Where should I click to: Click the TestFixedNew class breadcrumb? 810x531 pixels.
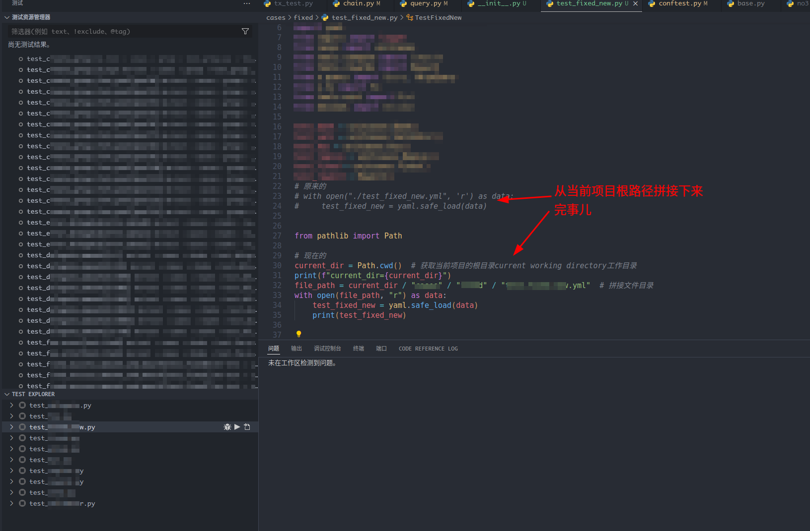pos(434,17)
